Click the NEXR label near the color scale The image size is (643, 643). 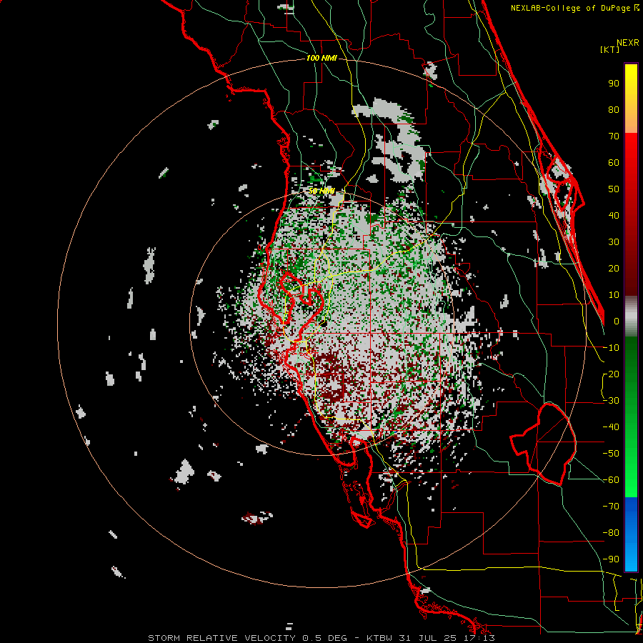coord(628,43)
